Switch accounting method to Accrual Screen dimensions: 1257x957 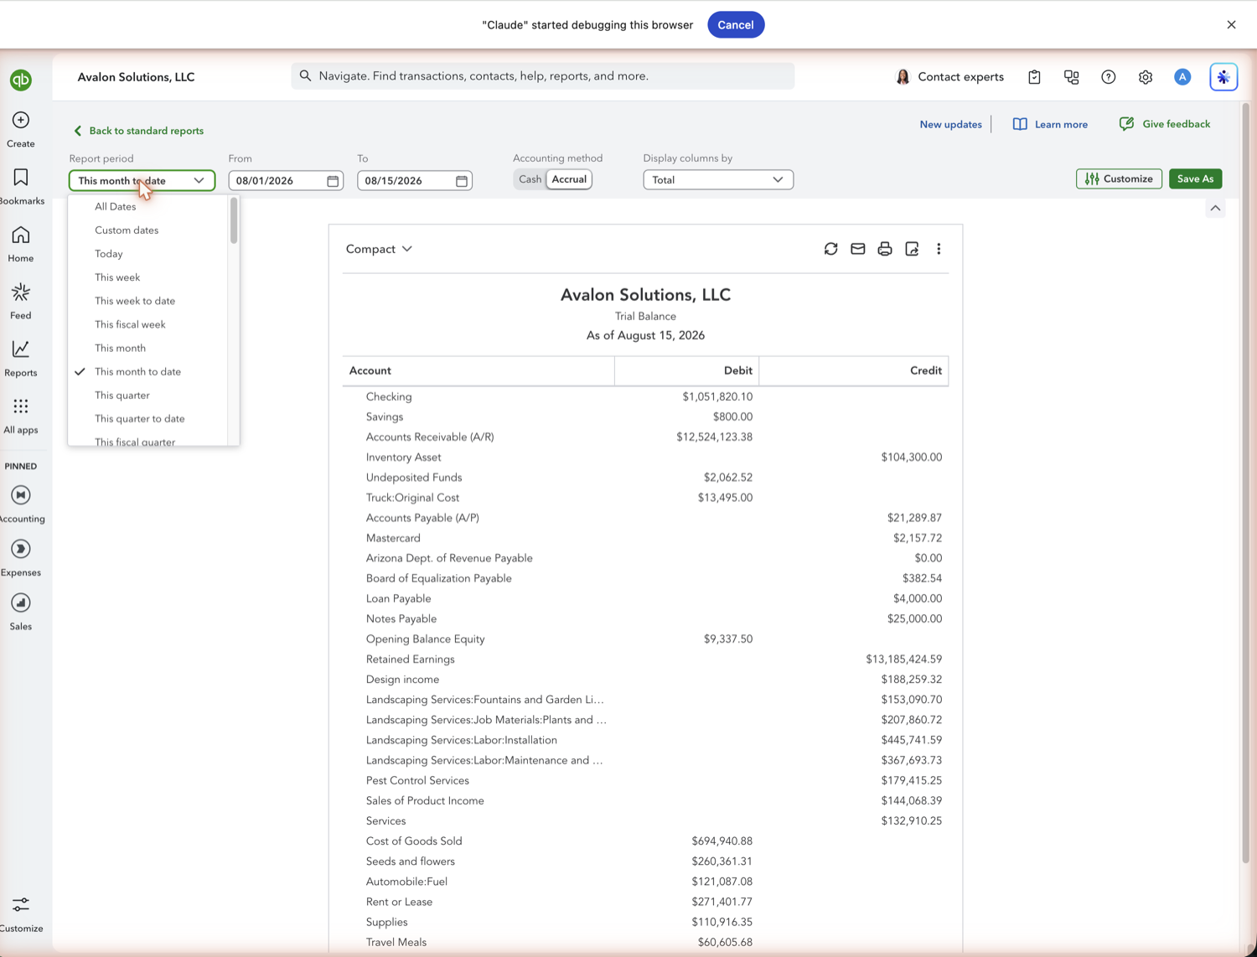point(569,179)
